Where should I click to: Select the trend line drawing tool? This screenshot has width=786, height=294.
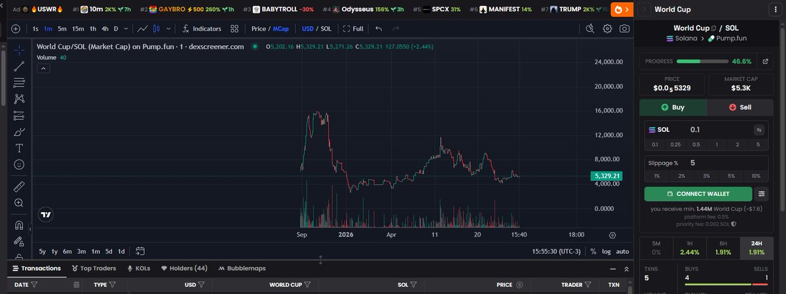coord(19,66)
